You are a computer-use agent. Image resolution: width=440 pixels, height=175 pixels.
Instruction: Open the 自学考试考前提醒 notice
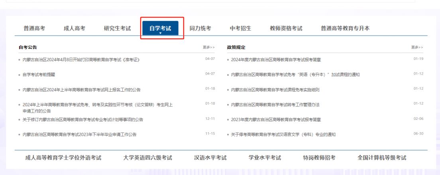point(41,75)
